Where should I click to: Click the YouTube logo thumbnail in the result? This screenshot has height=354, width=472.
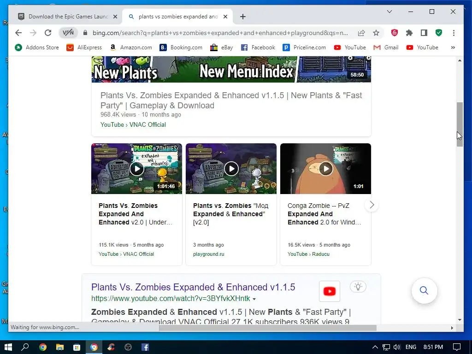[x=329, y=291]
